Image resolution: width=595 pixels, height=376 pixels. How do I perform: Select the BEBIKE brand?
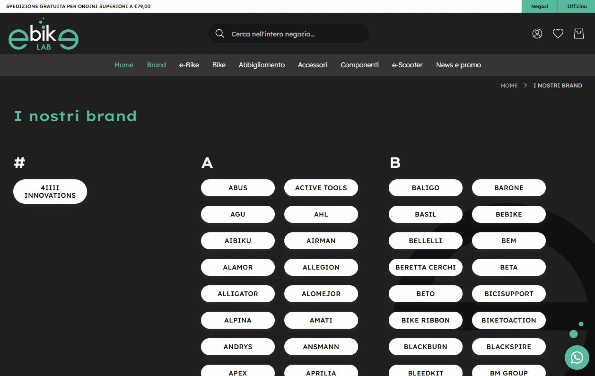point(509,214)
